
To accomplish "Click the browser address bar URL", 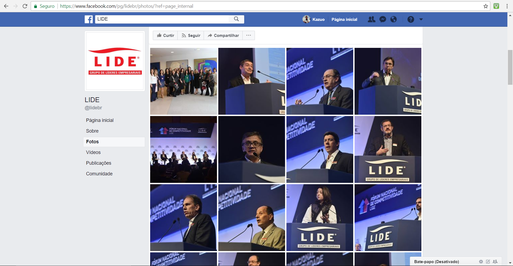I will (x=127, y=6).
